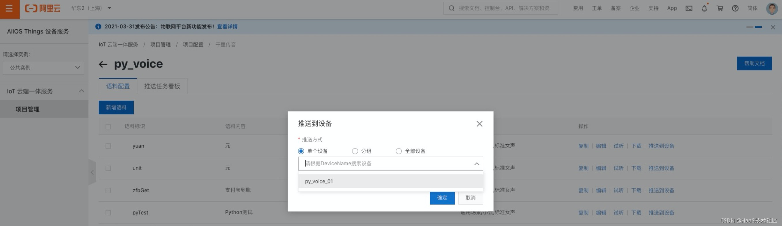Open the 帮助文档 button
Screen dimensions: 782x226
(x=754, y=64)
